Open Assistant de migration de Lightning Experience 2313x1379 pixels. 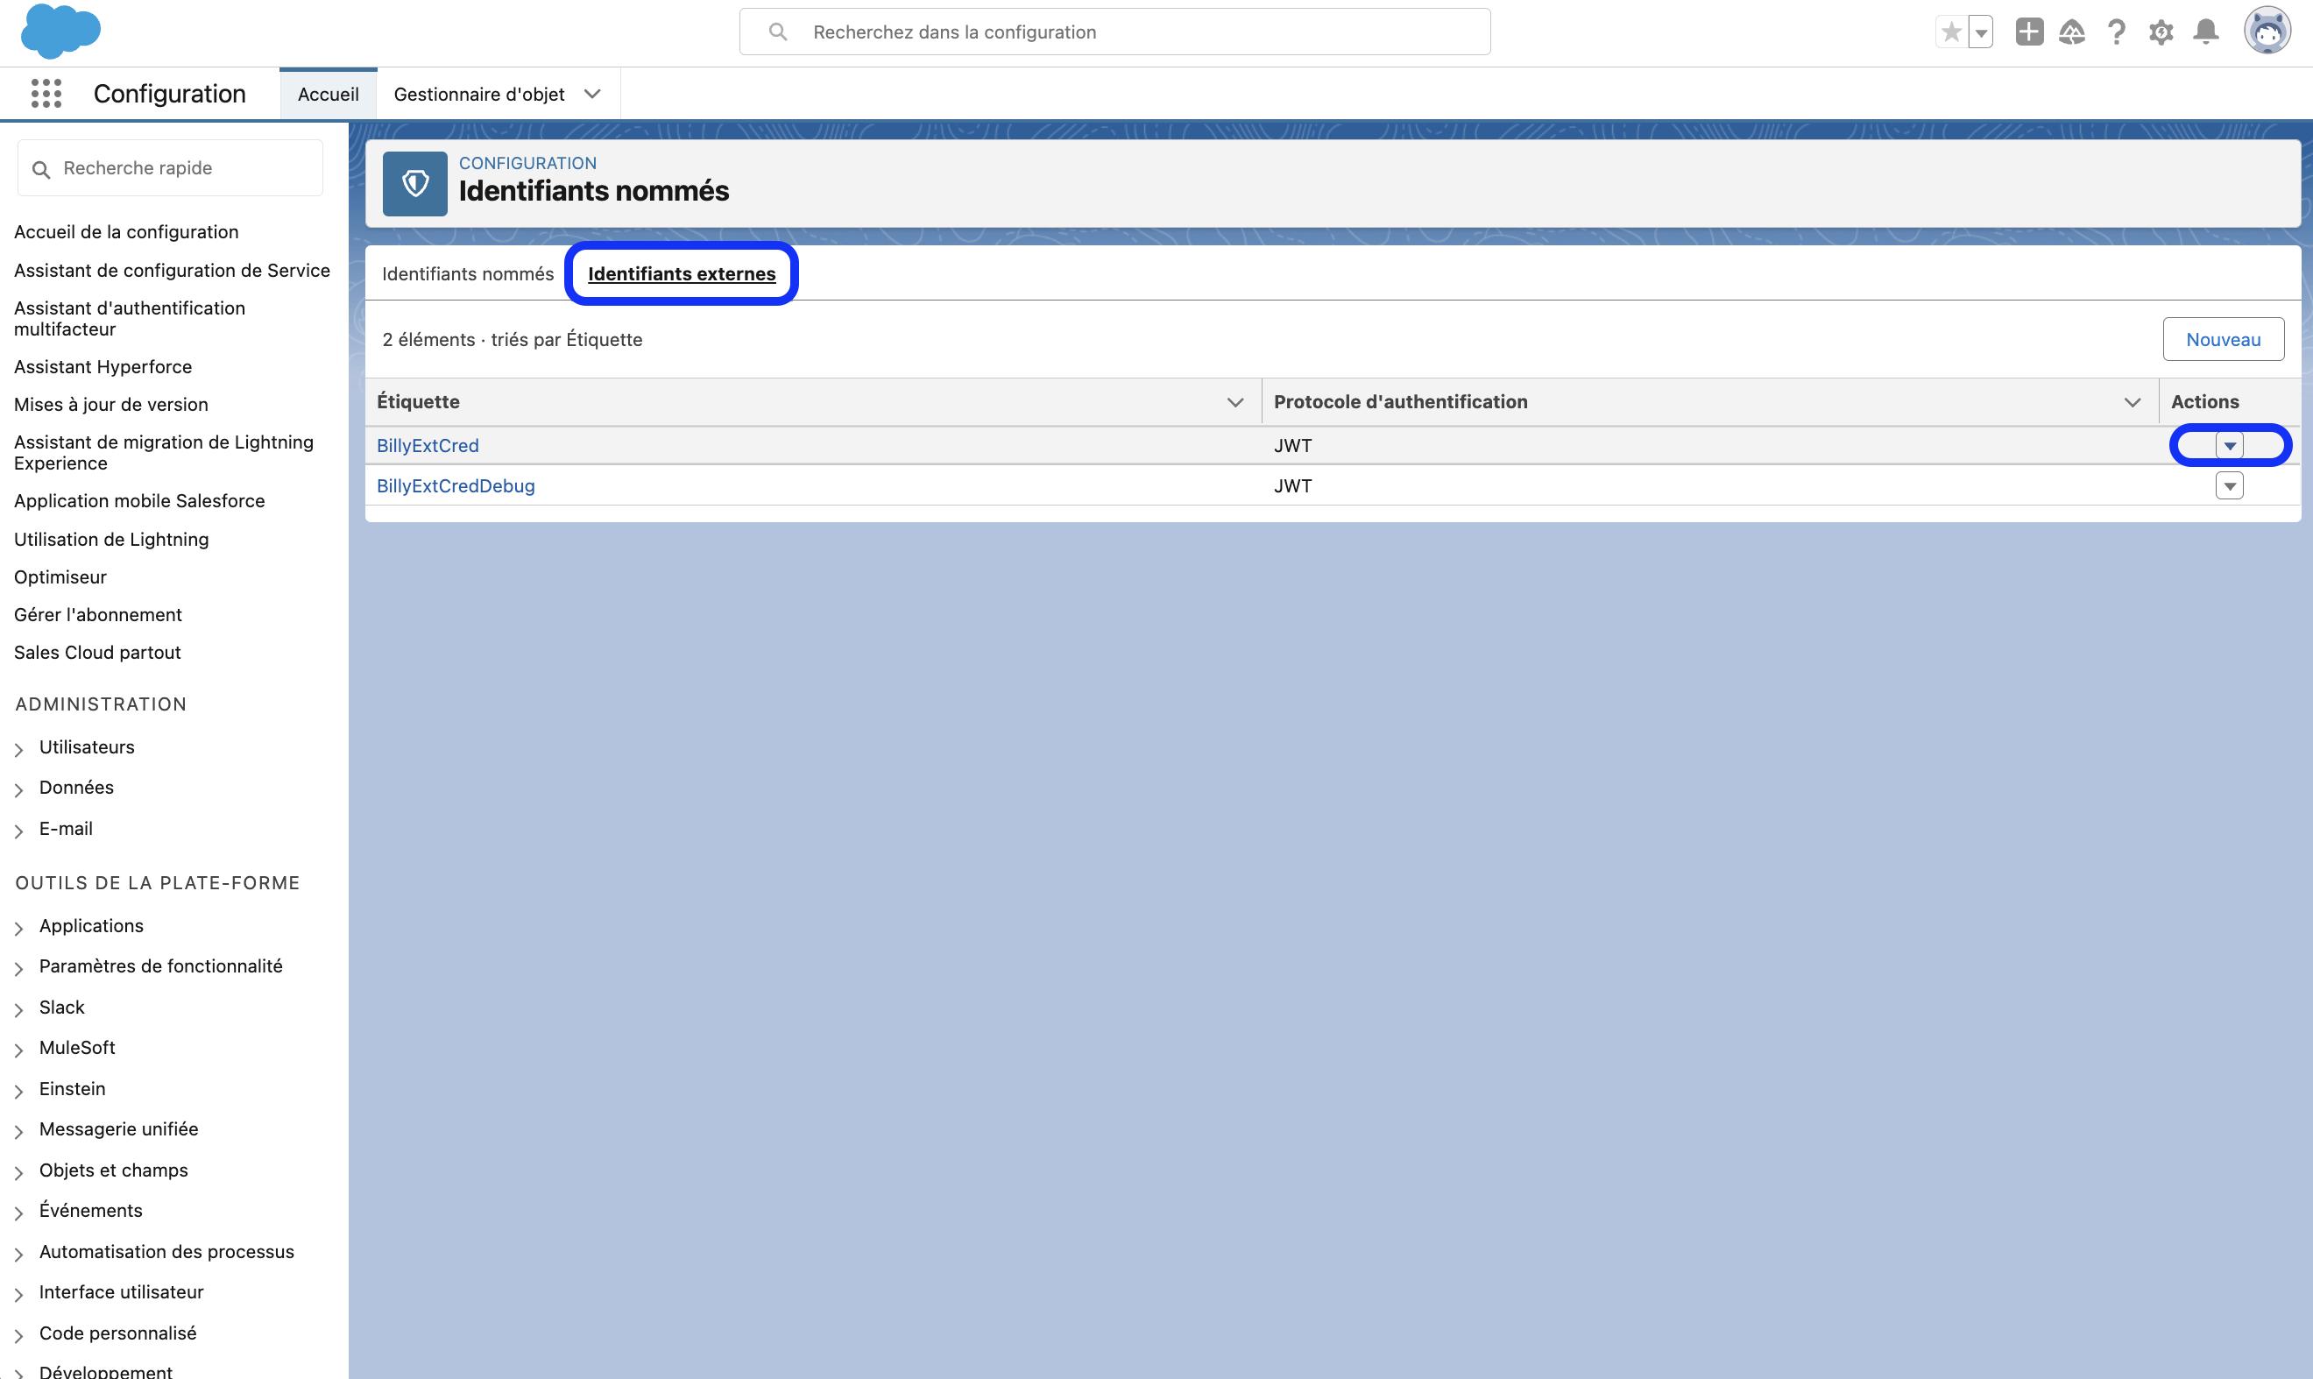pyautogui.click(x=164, y=453)
